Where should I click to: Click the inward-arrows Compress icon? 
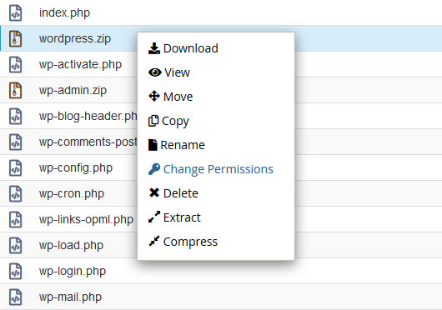click(154, 241)
